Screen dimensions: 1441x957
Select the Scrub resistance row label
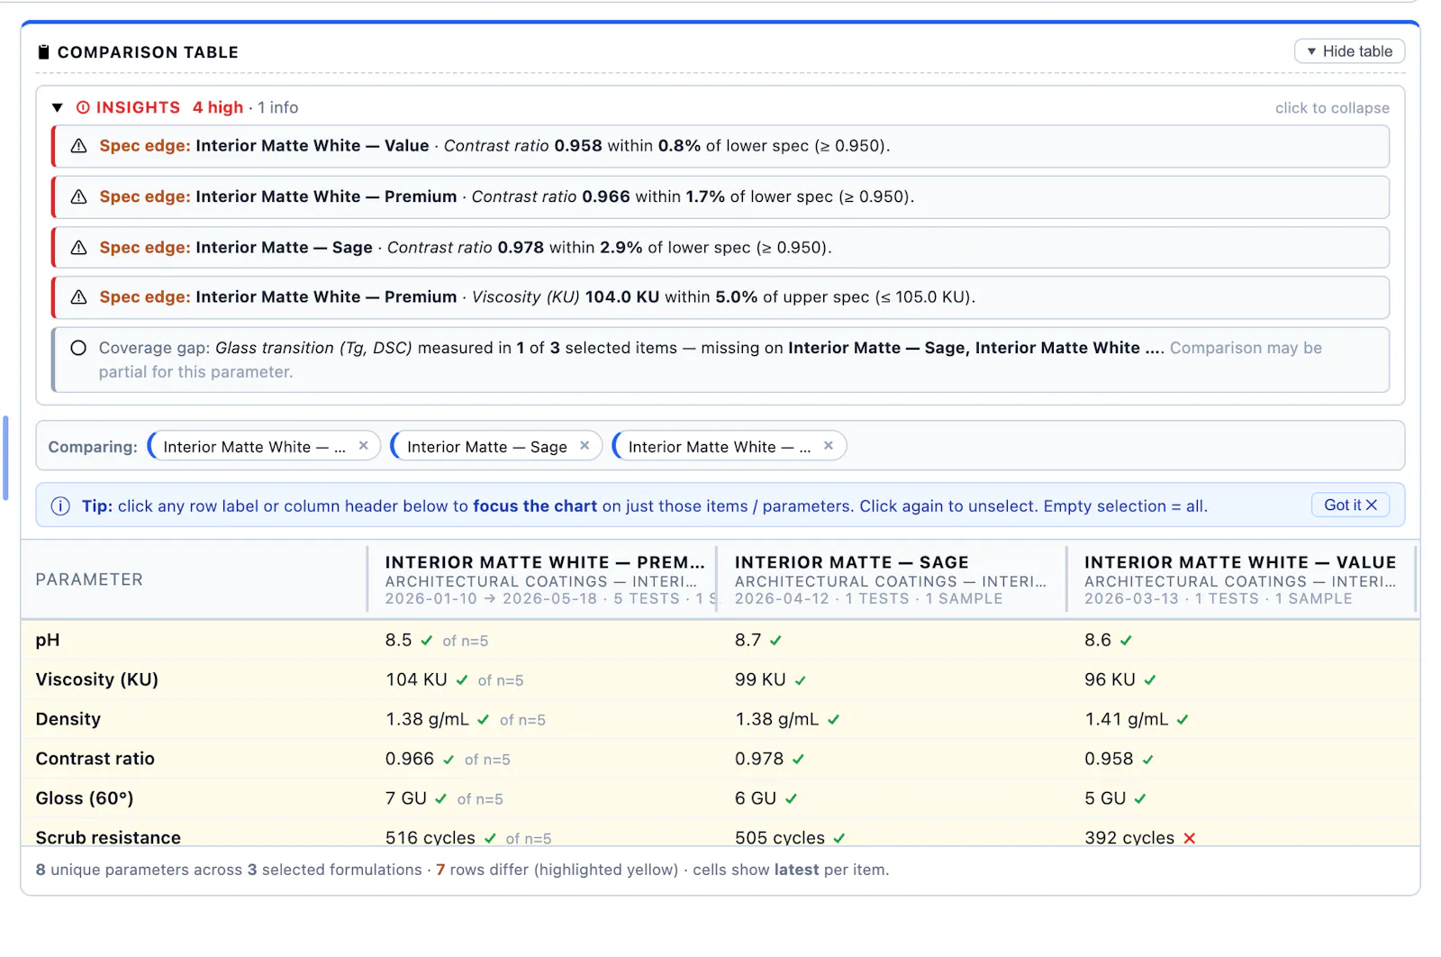[108, 837]
